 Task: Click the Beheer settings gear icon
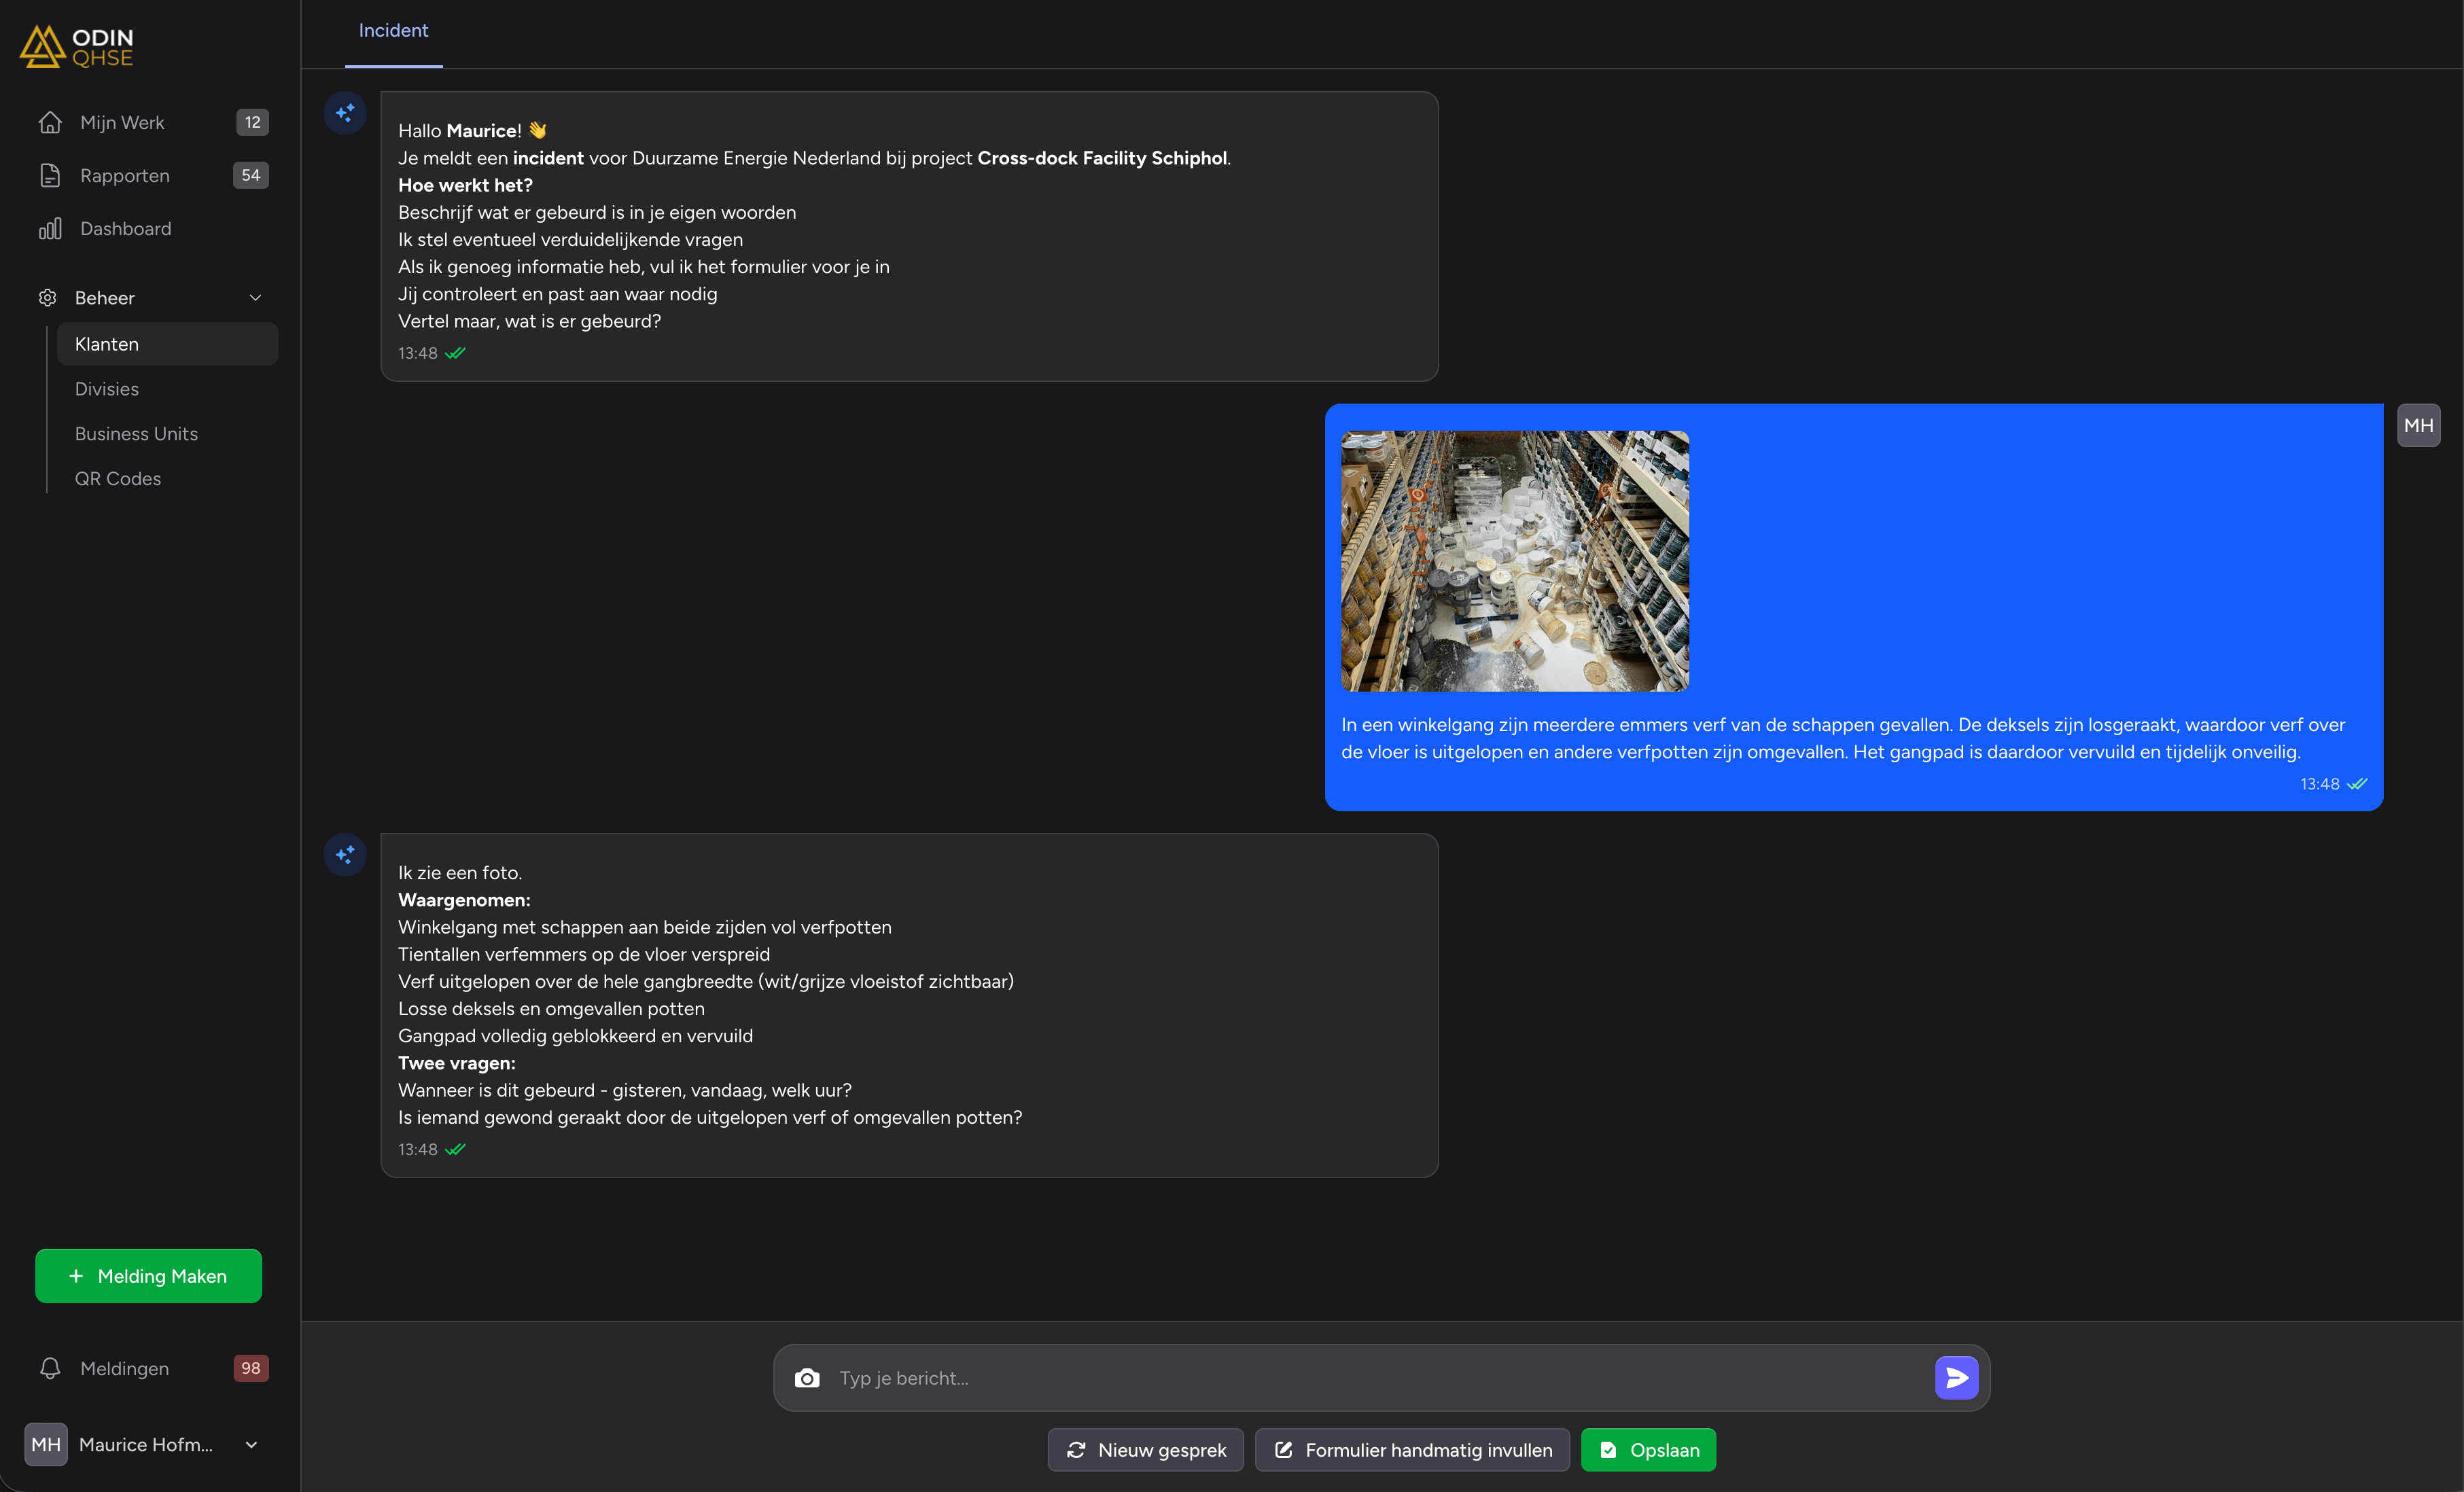(x=47, y=297)
